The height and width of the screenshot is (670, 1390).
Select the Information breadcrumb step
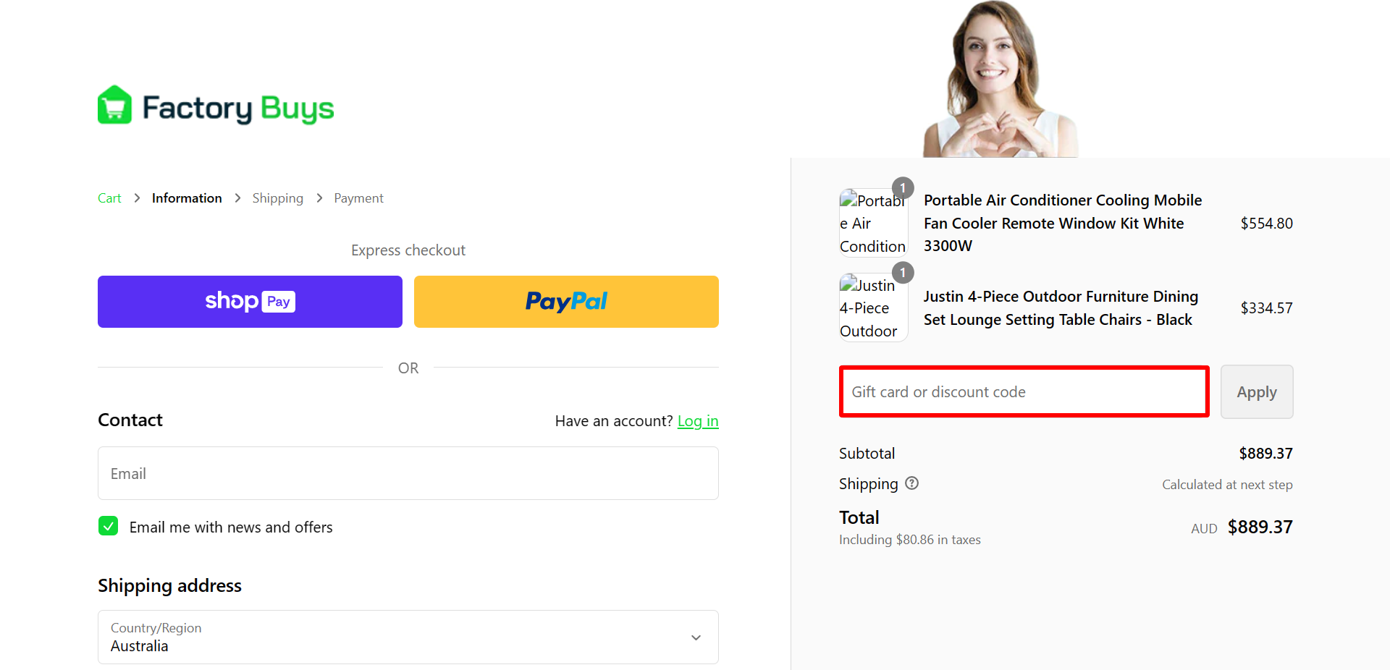(187, 198)
